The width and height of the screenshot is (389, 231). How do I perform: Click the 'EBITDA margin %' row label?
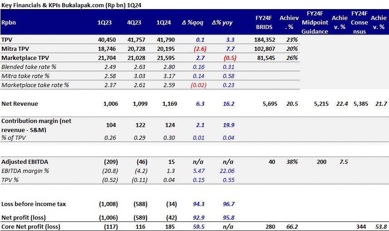(x=25, y=171)
